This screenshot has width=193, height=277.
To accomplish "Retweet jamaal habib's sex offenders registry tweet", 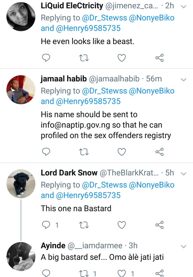I will pos(84,152).
